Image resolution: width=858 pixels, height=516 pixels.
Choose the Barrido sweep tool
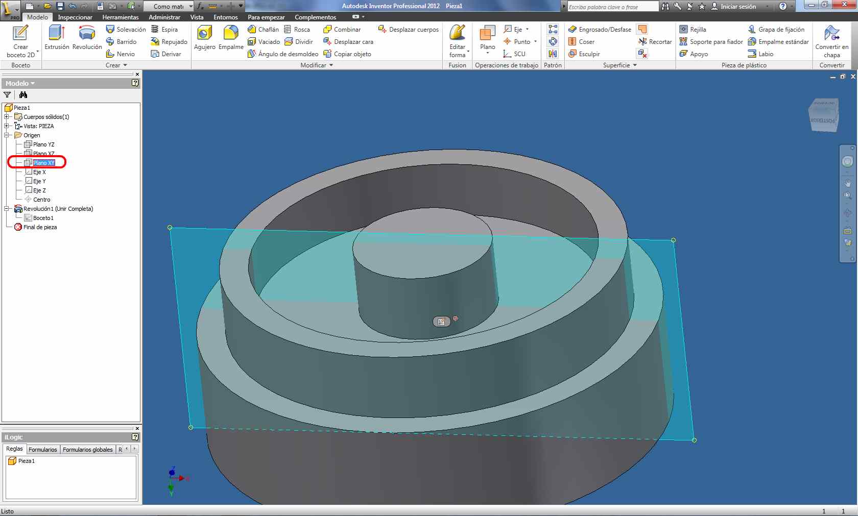[x=121, y=42]
